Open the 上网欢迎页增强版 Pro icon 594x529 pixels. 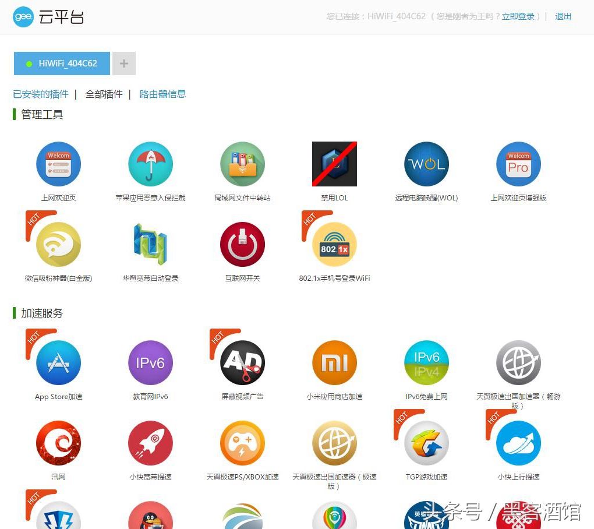click(519, 164)
